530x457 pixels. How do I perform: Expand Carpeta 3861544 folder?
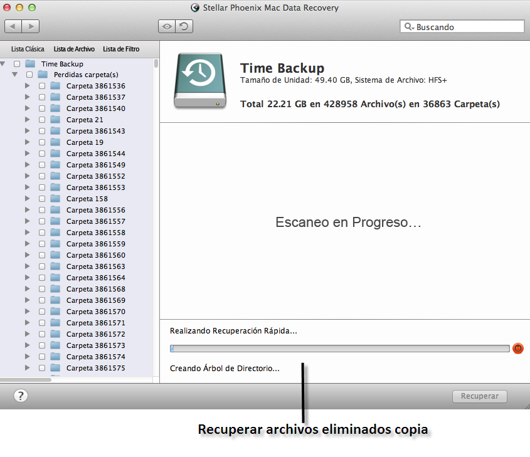click(x=28, y=154)
